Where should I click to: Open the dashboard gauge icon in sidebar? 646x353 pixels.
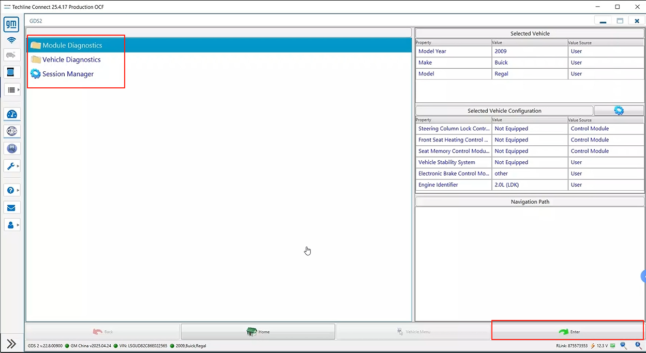point(11,114)
